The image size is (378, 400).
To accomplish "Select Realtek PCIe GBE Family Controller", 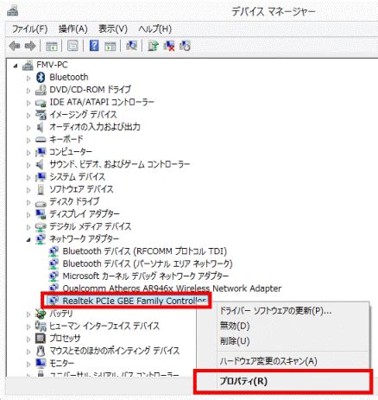I will [x=135, y=301].
